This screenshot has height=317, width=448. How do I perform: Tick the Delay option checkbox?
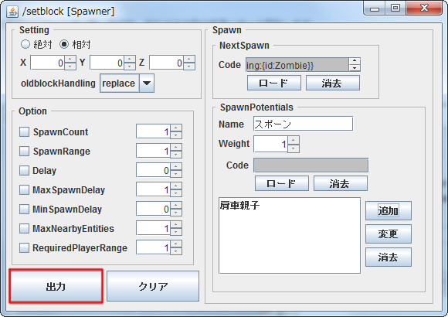24,171
